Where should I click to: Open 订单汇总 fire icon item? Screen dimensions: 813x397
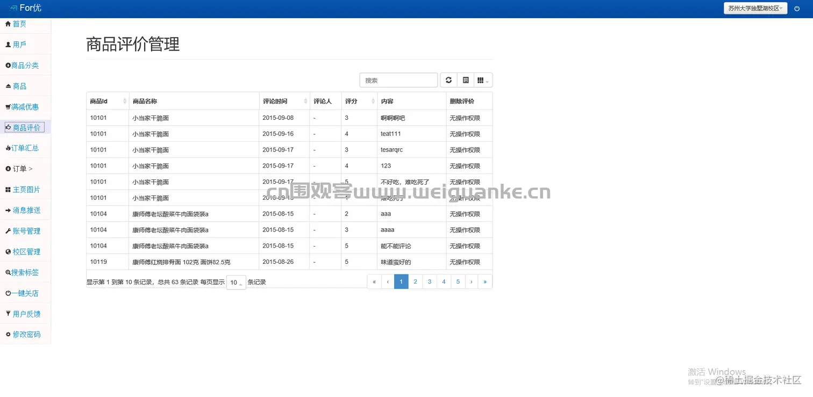click(x=22, y=148)
